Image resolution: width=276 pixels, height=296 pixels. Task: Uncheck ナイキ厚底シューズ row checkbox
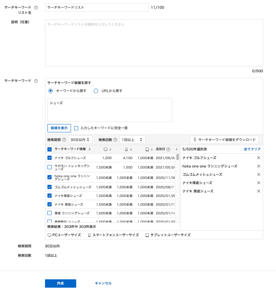[x=50, y=196]
